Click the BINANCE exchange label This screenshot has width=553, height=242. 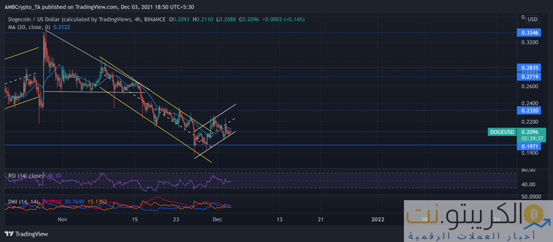tap(155, 19)
